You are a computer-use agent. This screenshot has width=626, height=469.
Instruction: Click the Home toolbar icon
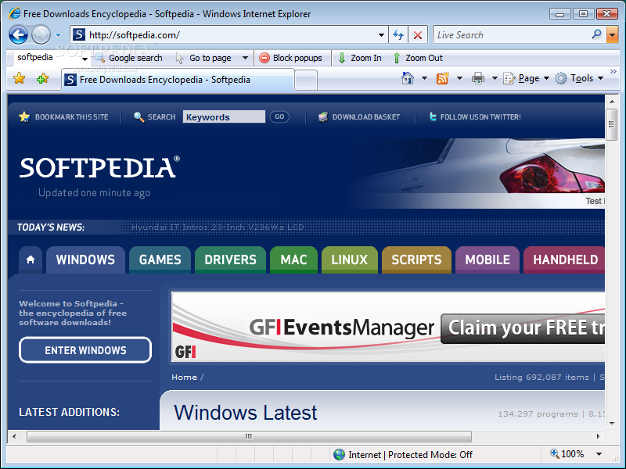407,78
